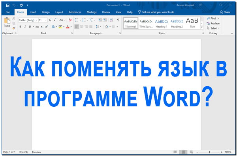Switch to Web Layout view icon
Image resolution: width=237 pixels, height=156 pixels.
(x=191, y=152)
